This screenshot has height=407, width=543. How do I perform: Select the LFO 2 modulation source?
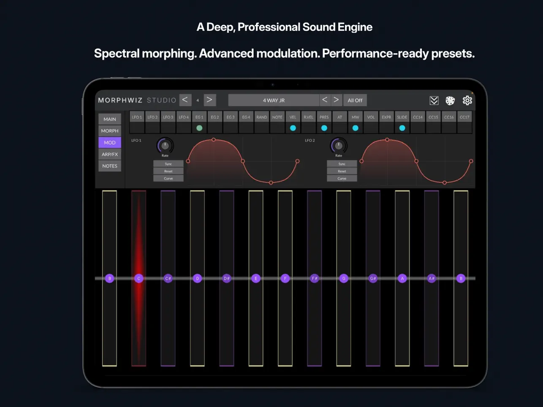click(152, 117)
